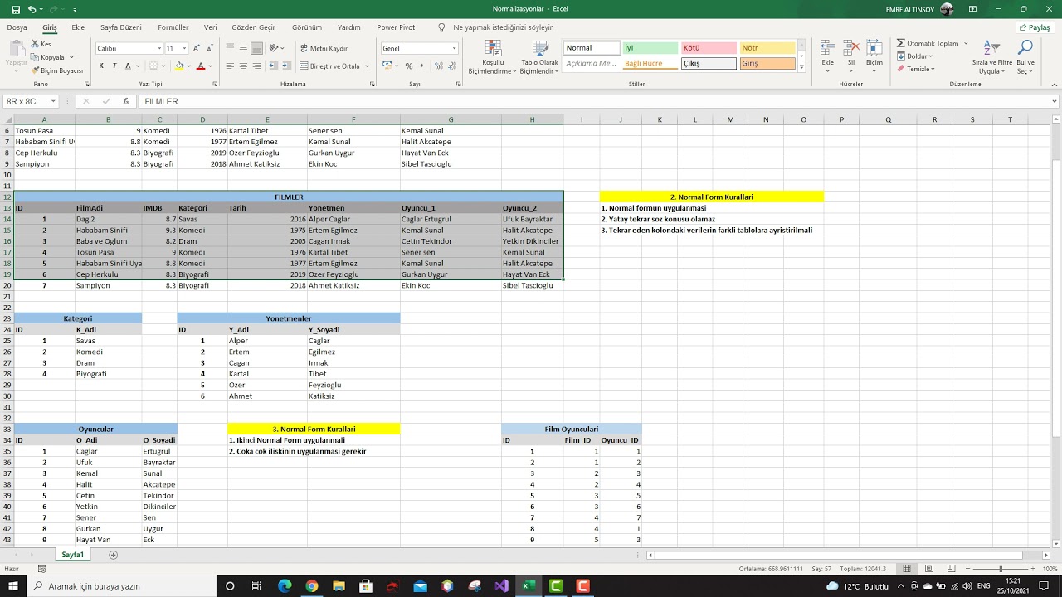Screen dimensions: 1062x597
Task: Toggle Metni Kaydır wrap text
Action: click(324, 48)
